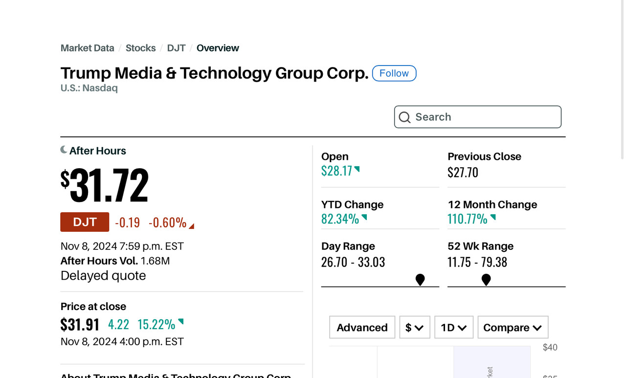Go to Market Data breadcrumb
Image resolution: width=626 pixels, height=378 pixels.
[x=87, y=48]
